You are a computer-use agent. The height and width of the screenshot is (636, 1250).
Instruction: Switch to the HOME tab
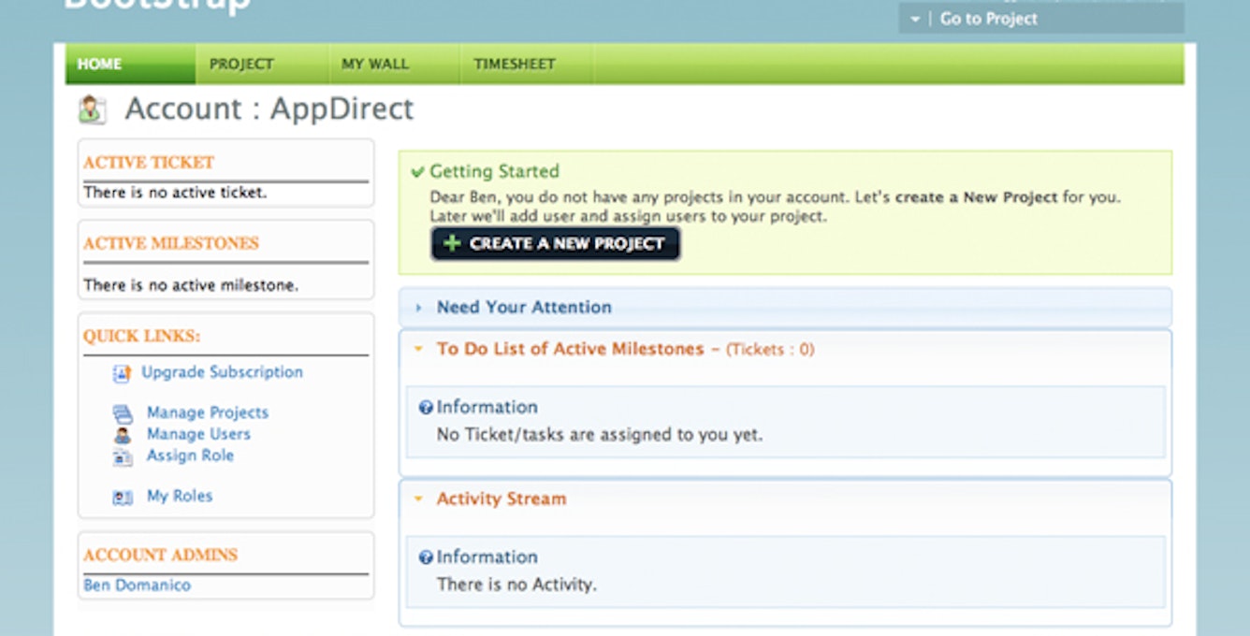(x=130, y=64)
